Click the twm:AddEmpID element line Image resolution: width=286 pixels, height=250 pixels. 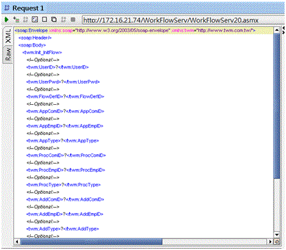[65, 214]
